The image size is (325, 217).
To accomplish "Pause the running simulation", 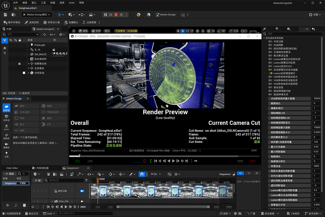I will (106, 15).
